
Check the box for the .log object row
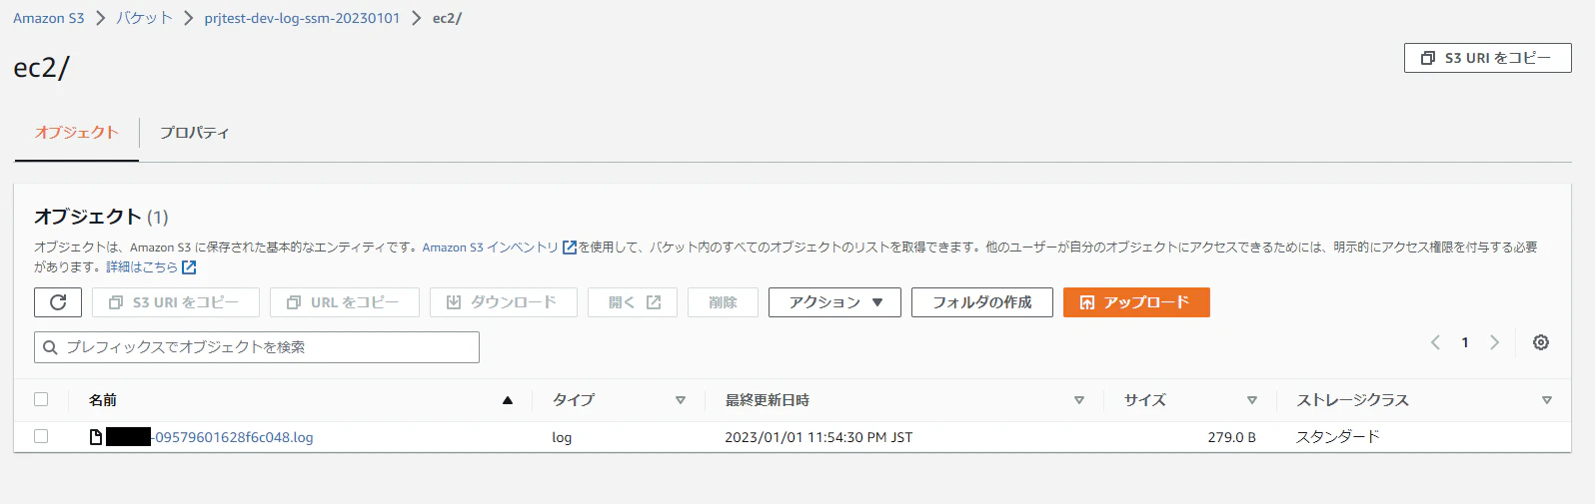pos(41,436)
